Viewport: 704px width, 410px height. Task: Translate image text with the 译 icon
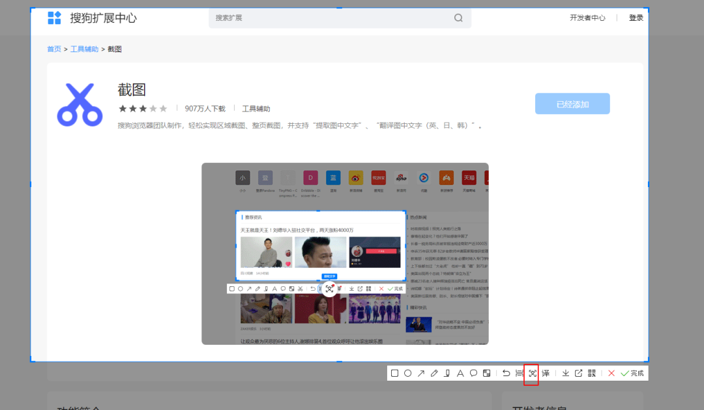pyautogui.click(x=546, y=373)
